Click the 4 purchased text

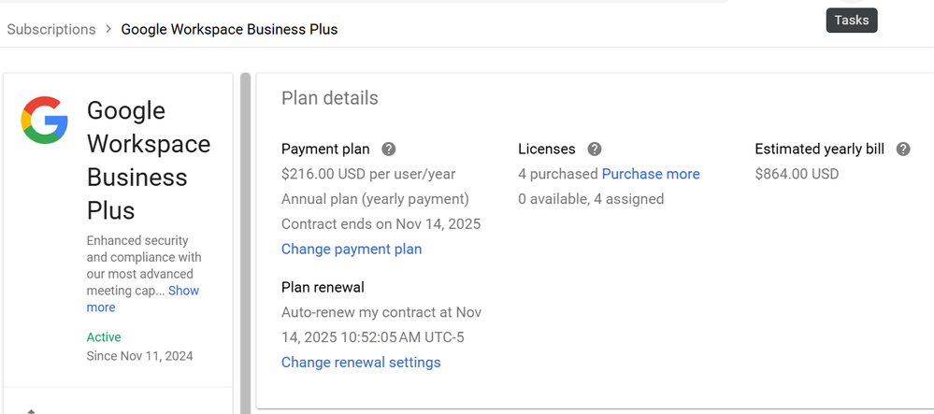coord(558,174)
